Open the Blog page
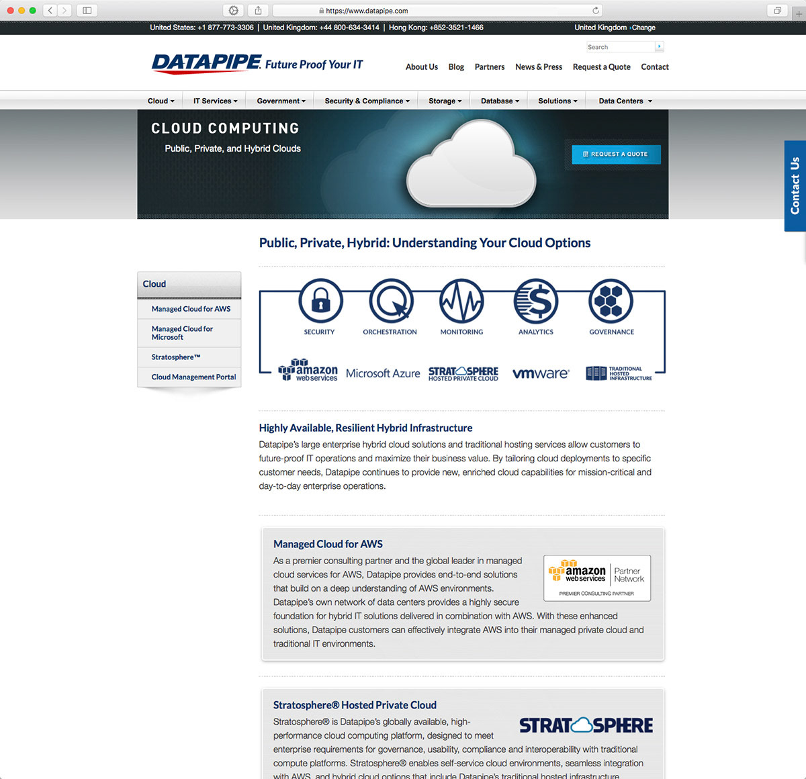 pos(456,66)
